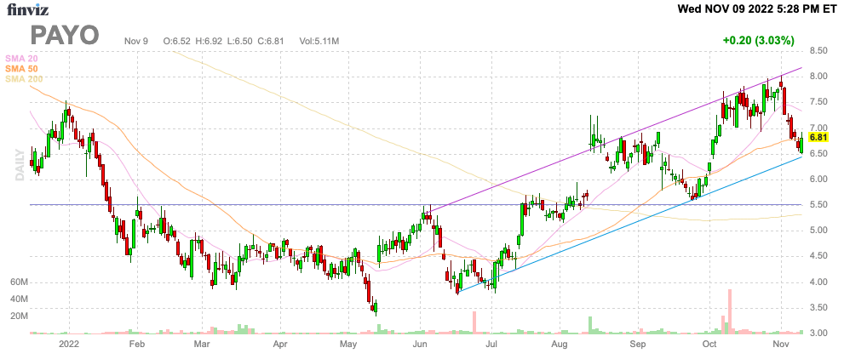The width and height of the screenshot is (844, 359).
Task: Click the tallest October volume bar
Action: click(x=730, y=311)
